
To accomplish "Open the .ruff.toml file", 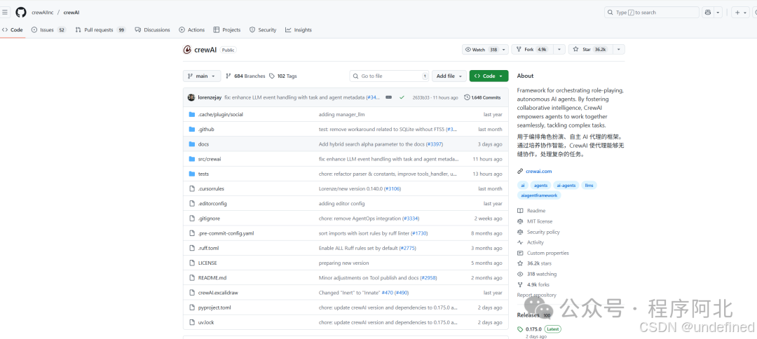I will (x=209, y=248).
